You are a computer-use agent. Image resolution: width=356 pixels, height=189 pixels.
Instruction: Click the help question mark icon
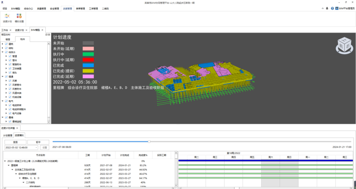click(x=332, y=8)
